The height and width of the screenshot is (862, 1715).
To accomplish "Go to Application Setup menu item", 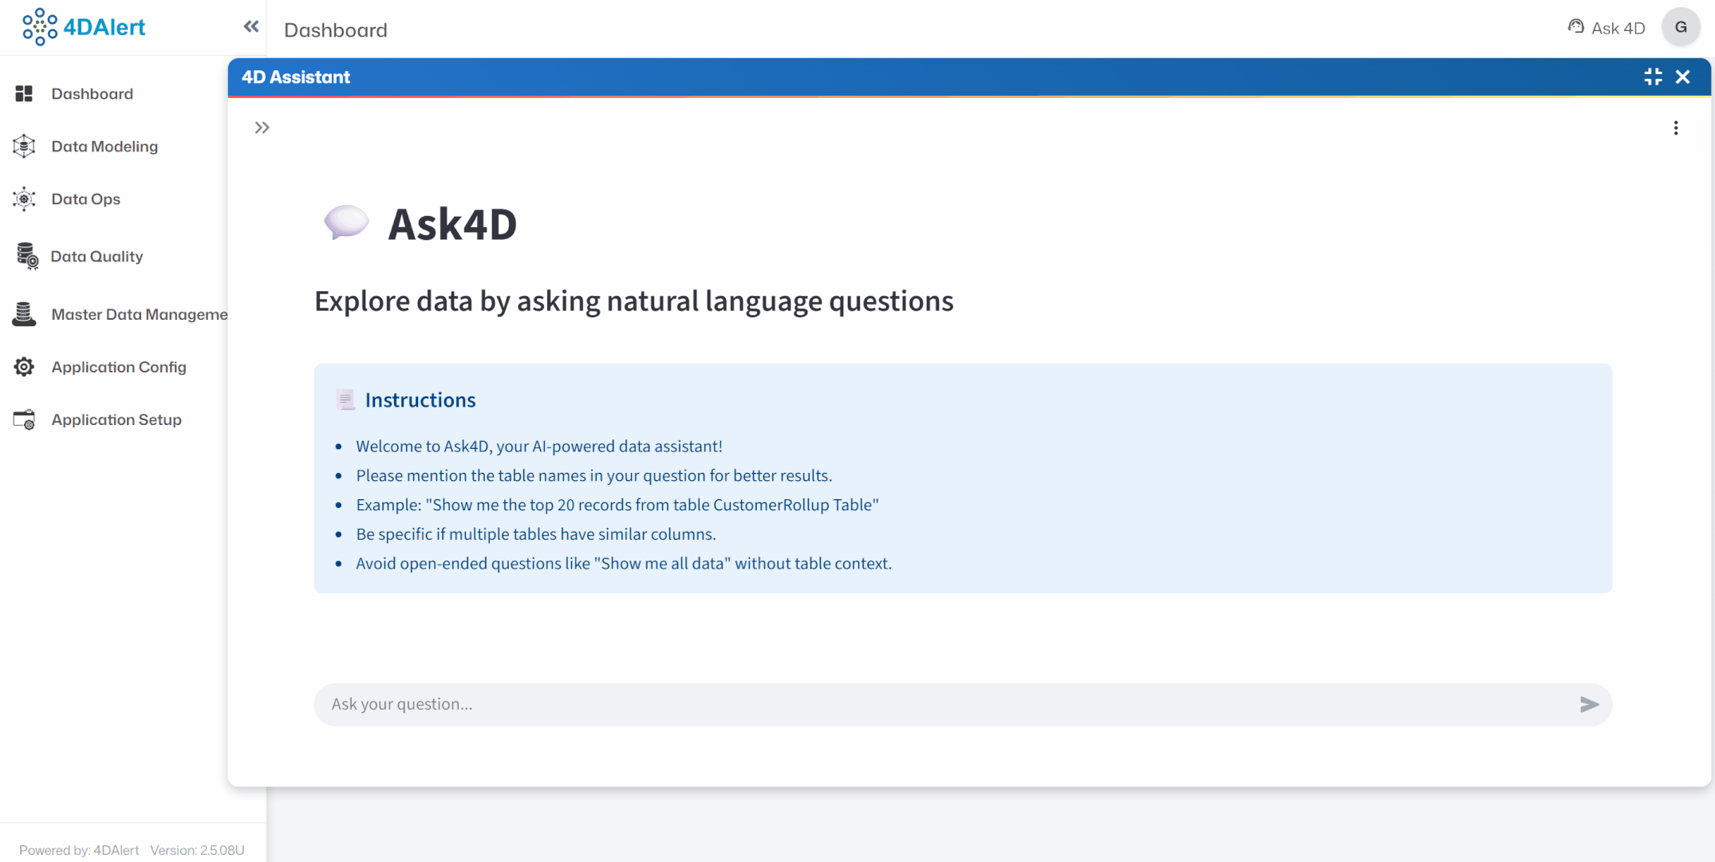I will (116, 419).
